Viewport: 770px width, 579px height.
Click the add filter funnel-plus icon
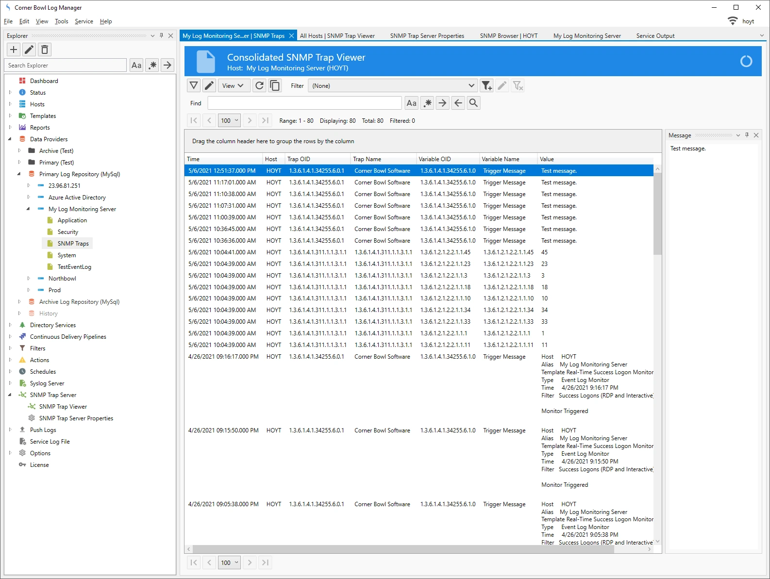(x=486, y=86)
